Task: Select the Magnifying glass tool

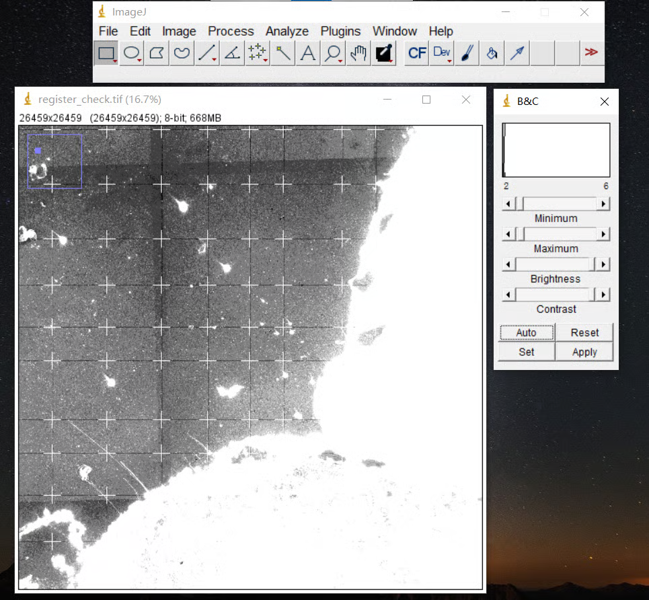Action: 333,53
